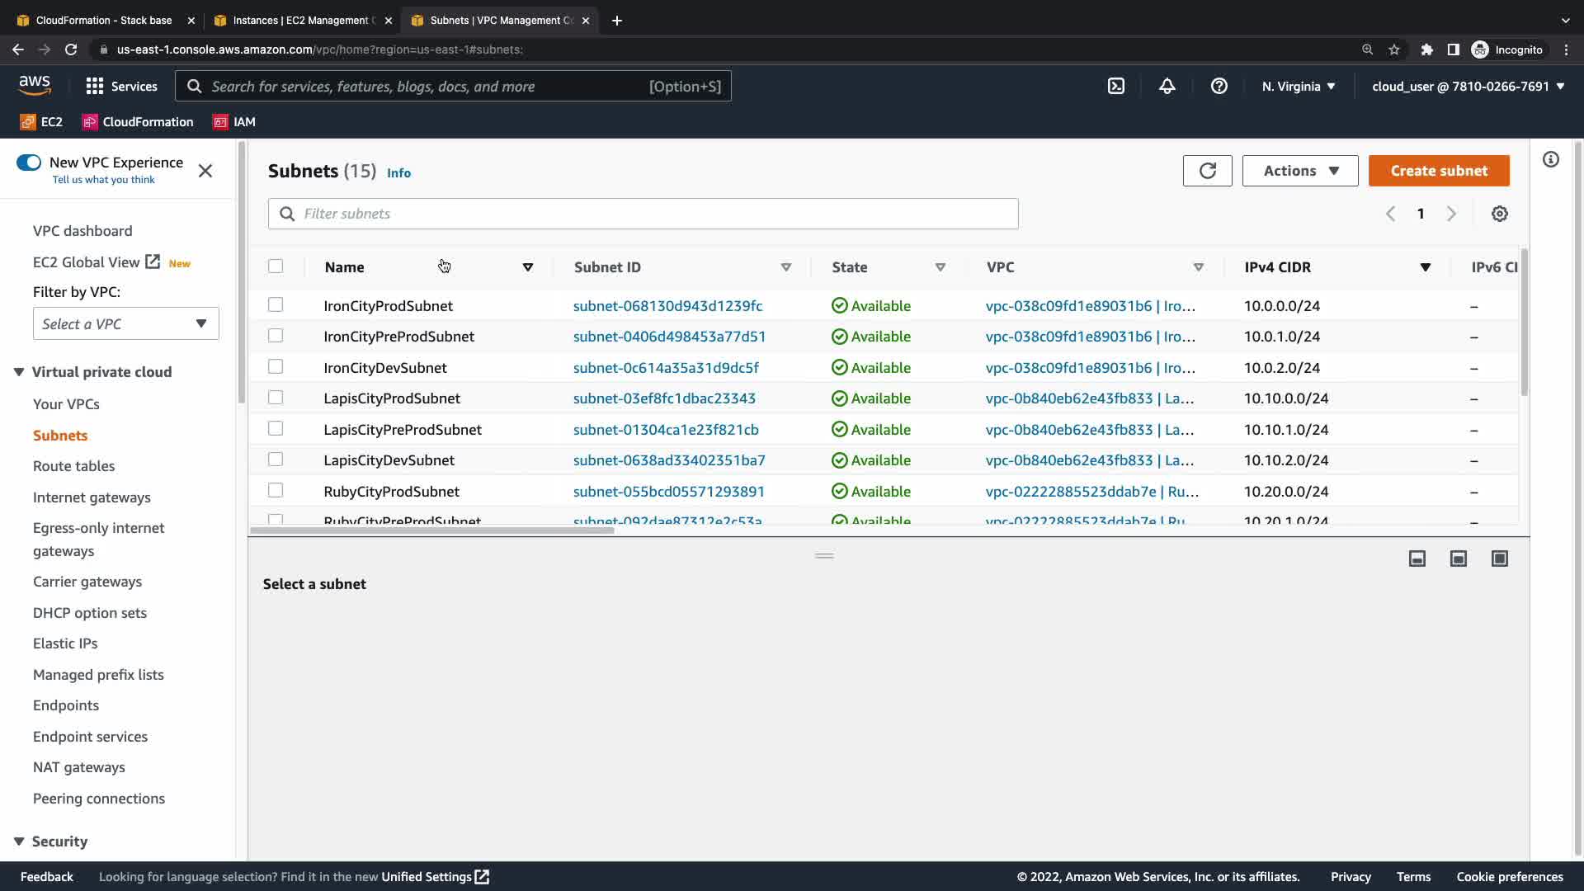Toggle New VPC Experience switch
Image resolution: width=1584 pixels, height=891 pixels.
(x=29, y=163)
